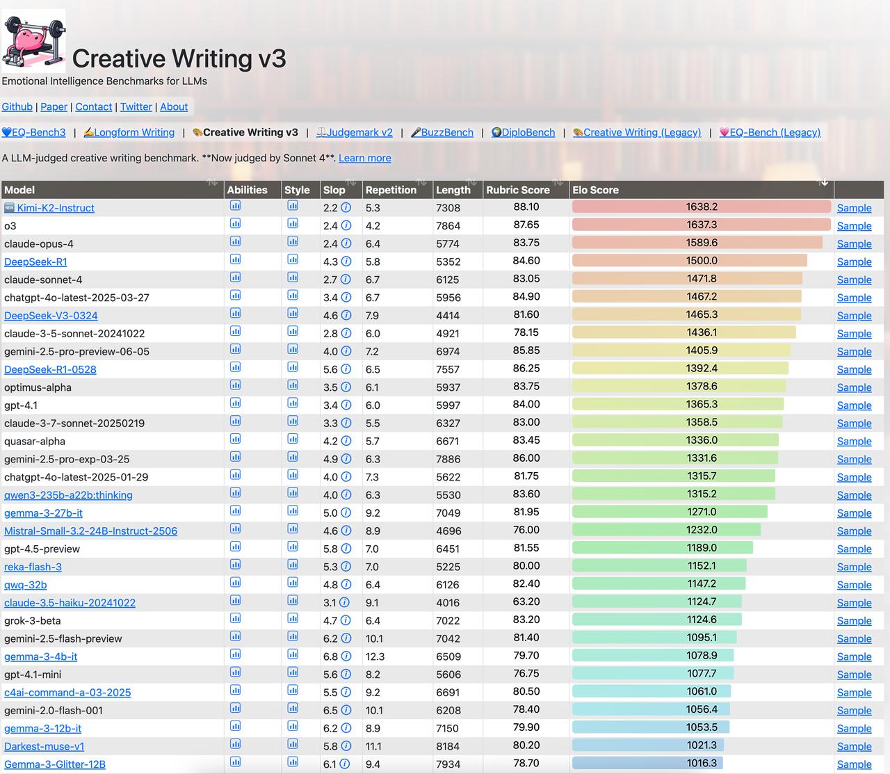The height and width of the screenshot is (774, 890).
Task: Open Mistral-Small-3.2-24B-Instruct-2506 model link
Action: (x=90, y=531)
